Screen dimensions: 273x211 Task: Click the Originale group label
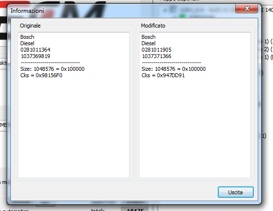coord(30,26)
